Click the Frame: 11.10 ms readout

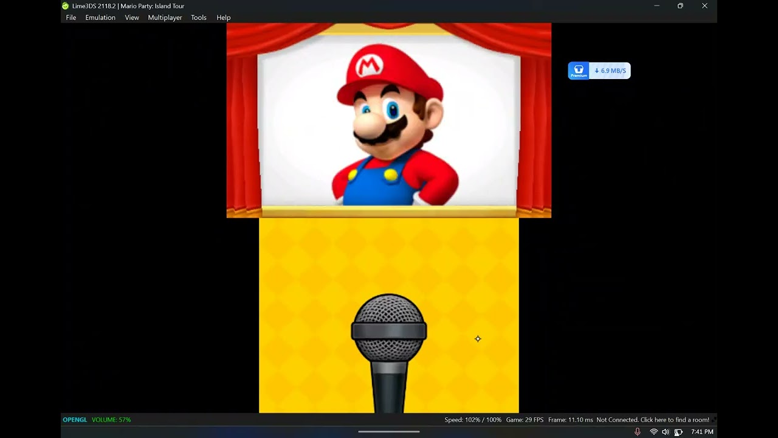click(570, 420)
